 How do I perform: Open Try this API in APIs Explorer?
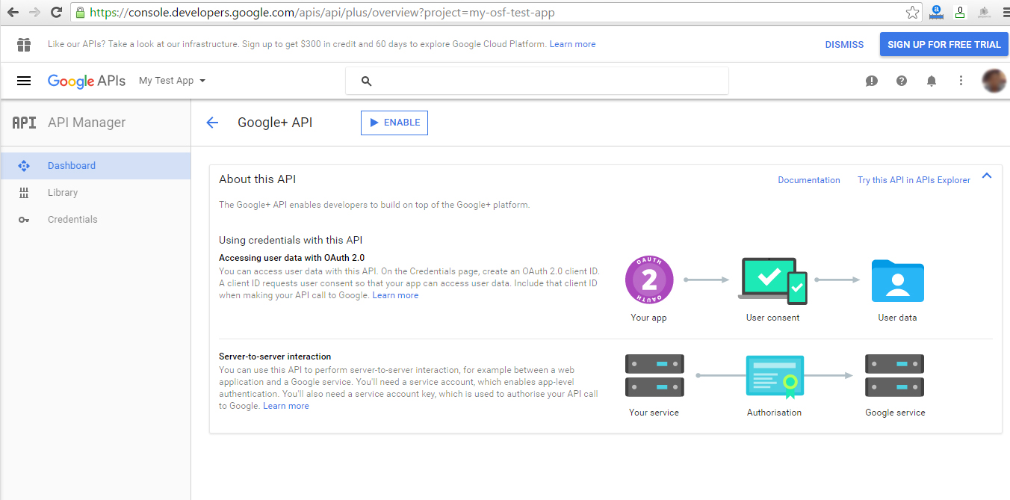click(914, 180)
